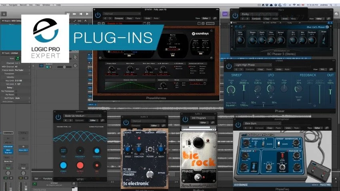Viewport: 340px width, 191px height.
Task: Open the Track menu in the menu bar
Action: [4, 5]
